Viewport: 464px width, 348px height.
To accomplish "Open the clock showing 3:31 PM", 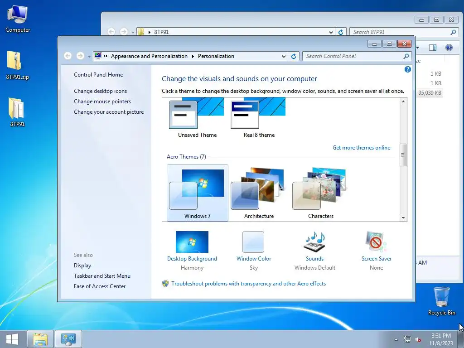I will tap(441, 339).
